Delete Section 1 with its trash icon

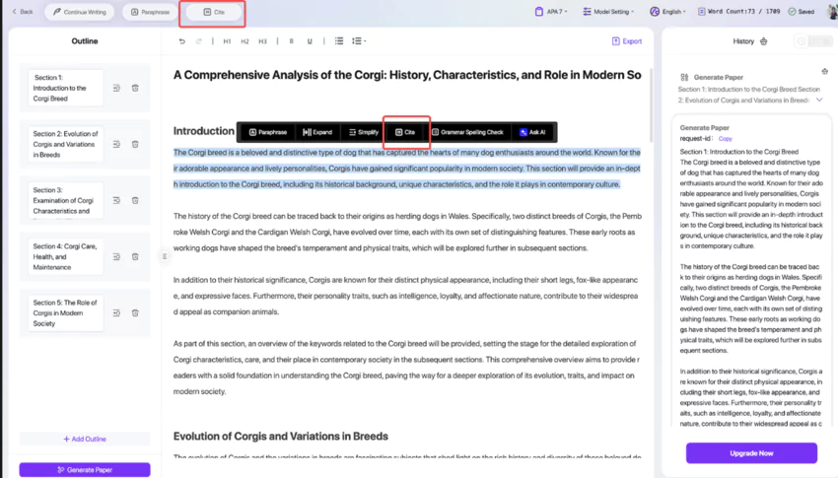[x=135, y=88]
